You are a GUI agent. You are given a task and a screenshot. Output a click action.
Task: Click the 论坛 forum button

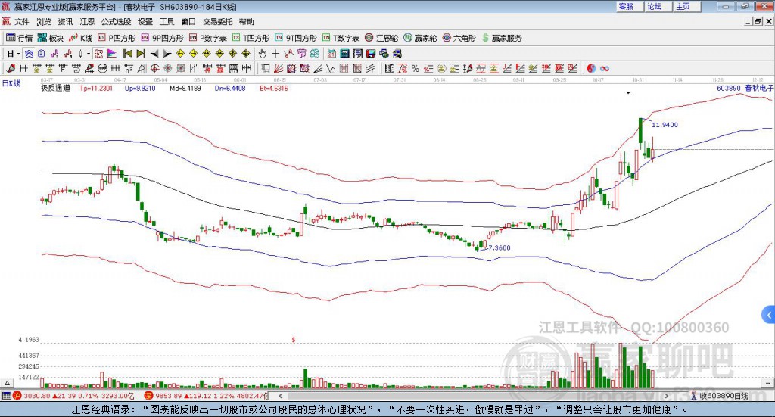point(658,6)
